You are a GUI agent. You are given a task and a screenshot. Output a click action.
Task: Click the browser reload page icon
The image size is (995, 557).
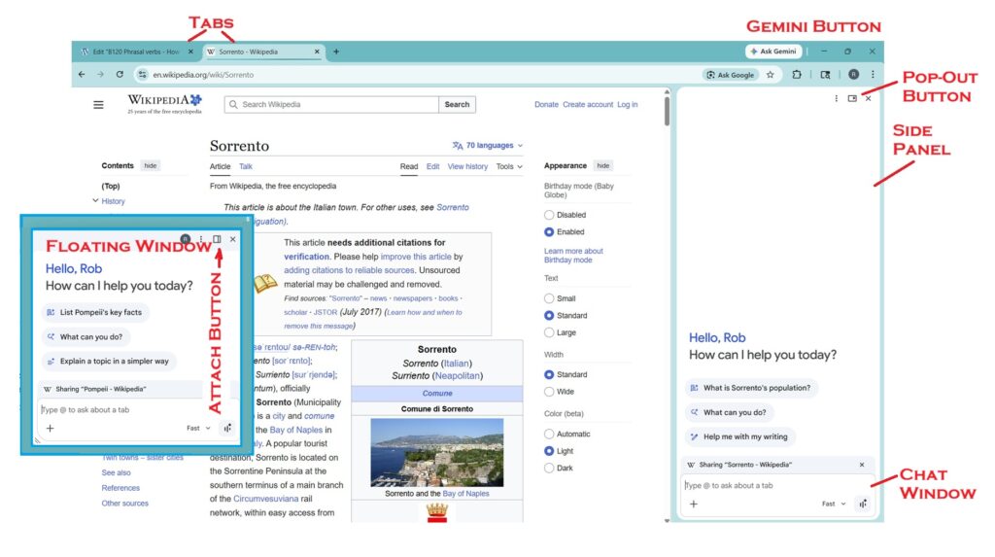click(x=120, y=74)
